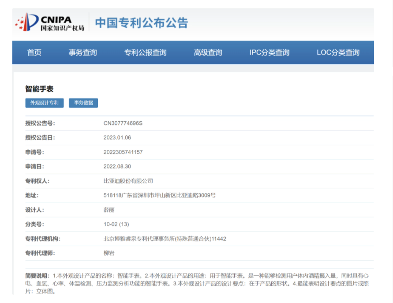Select LOC分类查询 in the navigation bar
The width and height of the screenshot is (393, 303).
point(338,53)
